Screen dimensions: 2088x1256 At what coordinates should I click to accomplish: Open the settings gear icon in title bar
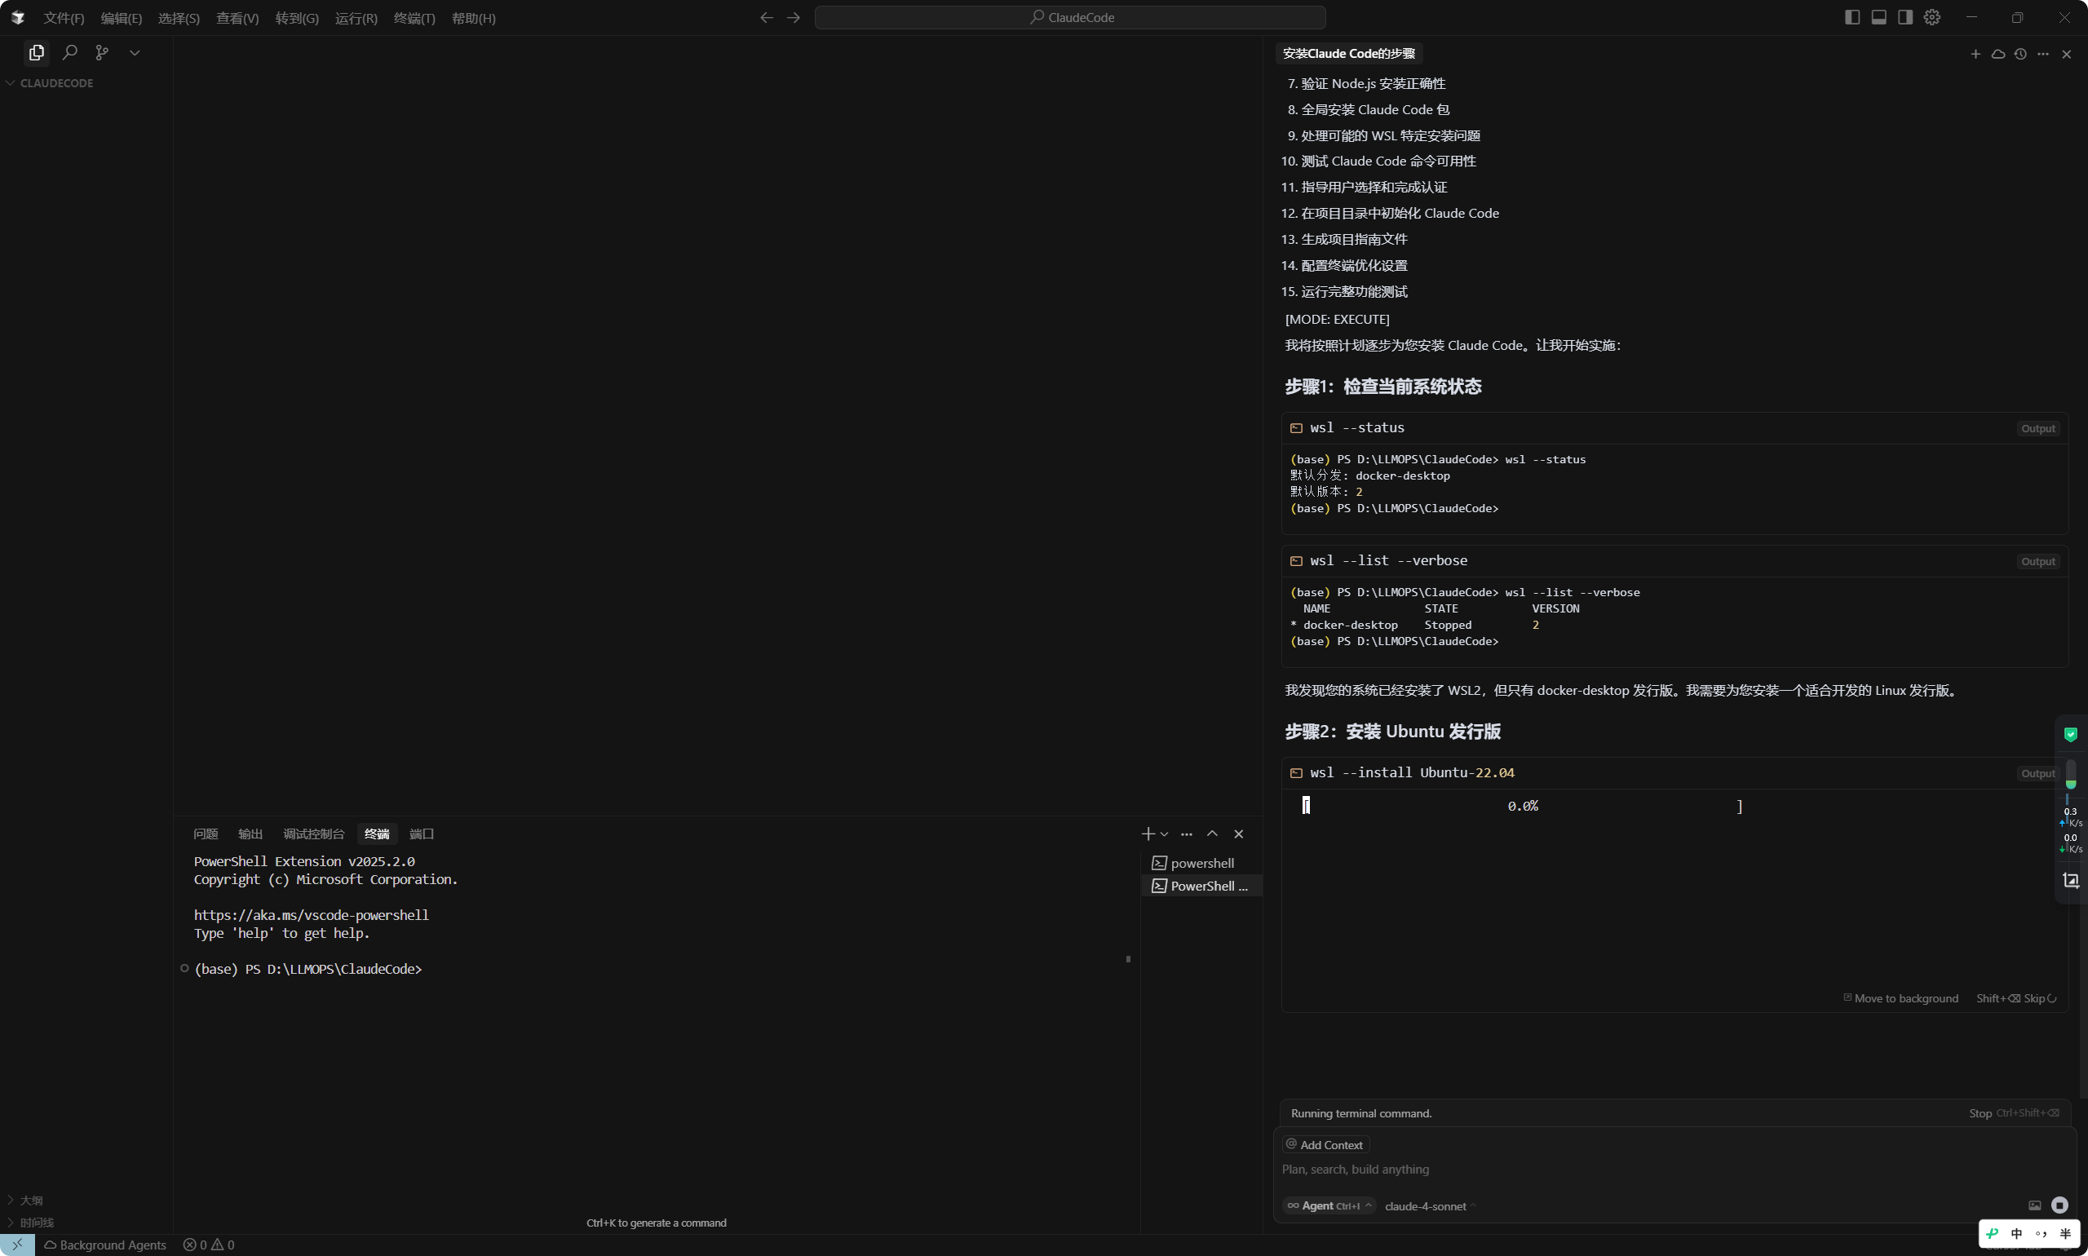1931,17
